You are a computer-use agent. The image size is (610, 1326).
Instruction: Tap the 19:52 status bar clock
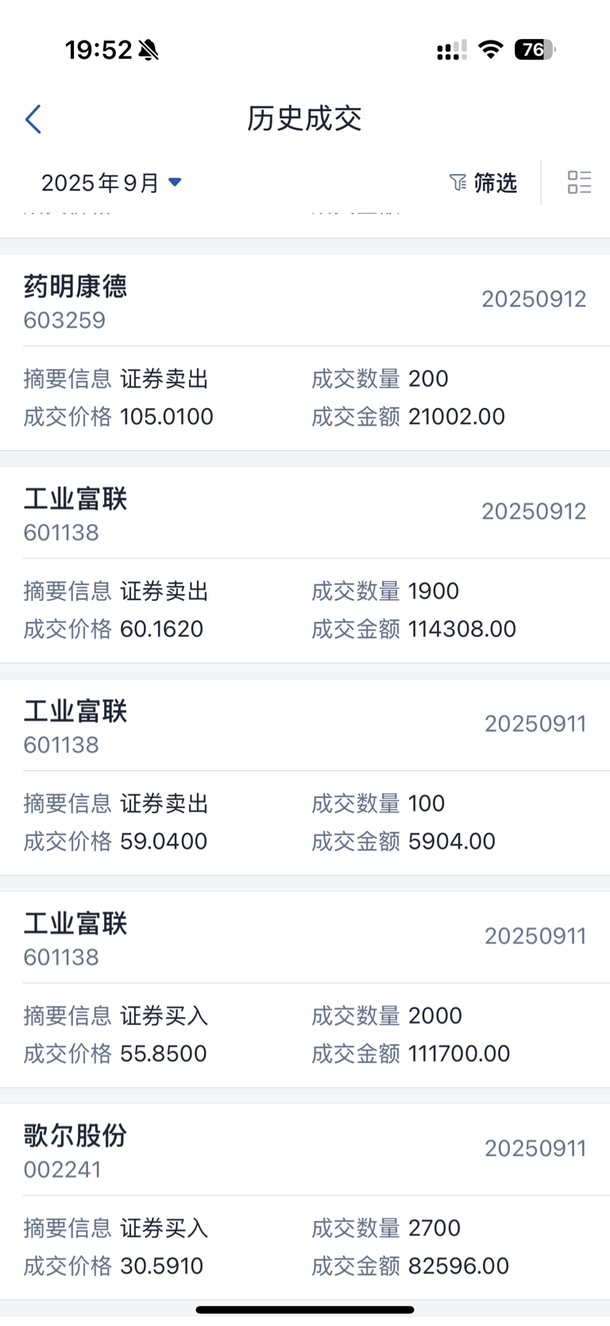coord(98,50)
